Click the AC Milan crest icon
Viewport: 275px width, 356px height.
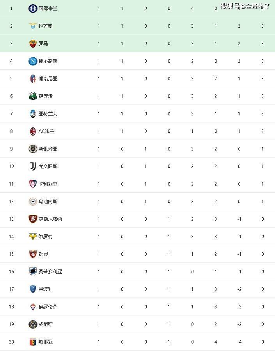pyautogui.click(x=33, y=131)
